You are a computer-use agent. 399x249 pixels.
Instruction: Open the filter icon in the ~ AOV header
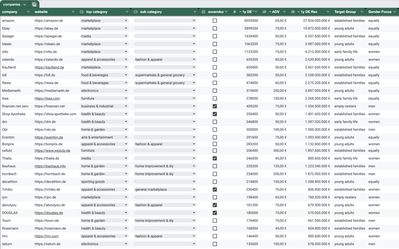[284, 12]
